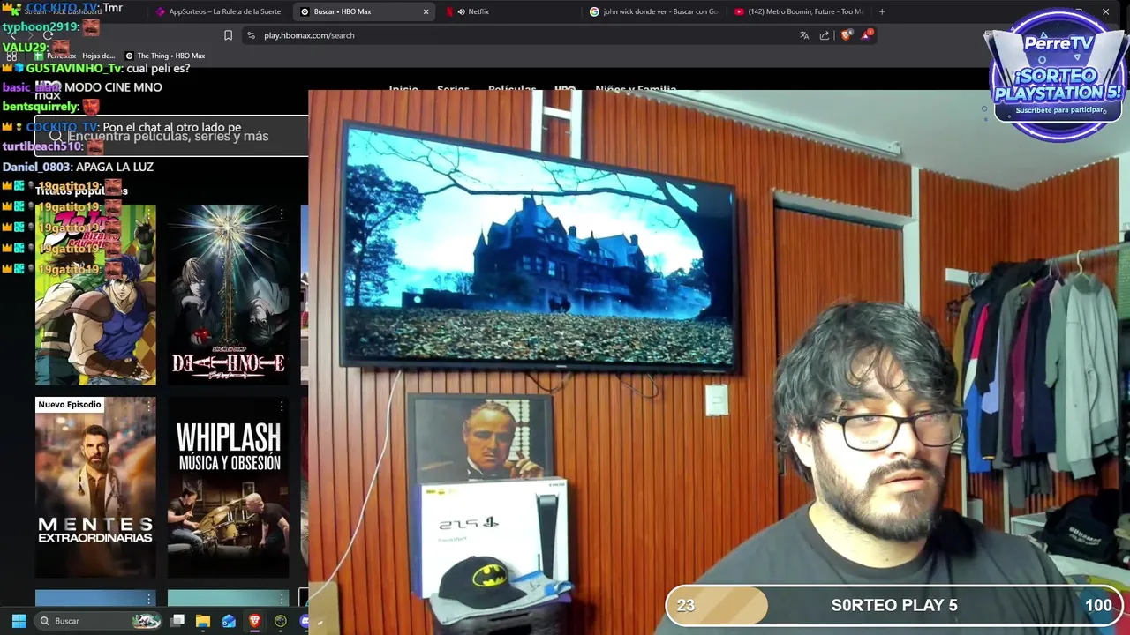Open Brave browser from the taskbar

pos(254,621)
